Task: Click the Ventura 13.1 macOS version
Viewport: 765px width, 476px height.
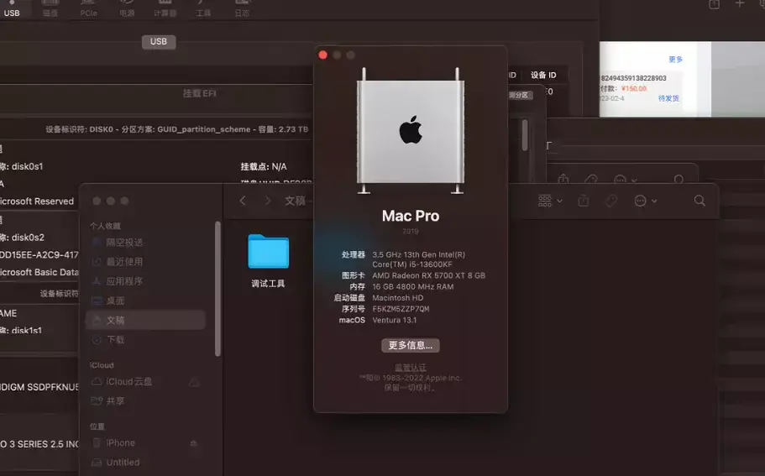Action: (x=394, y=321)
